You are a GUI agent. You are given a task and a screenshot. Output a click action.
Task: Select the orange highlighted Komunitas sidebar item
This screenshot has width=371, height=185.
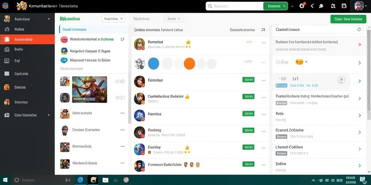tap(28, 39)
